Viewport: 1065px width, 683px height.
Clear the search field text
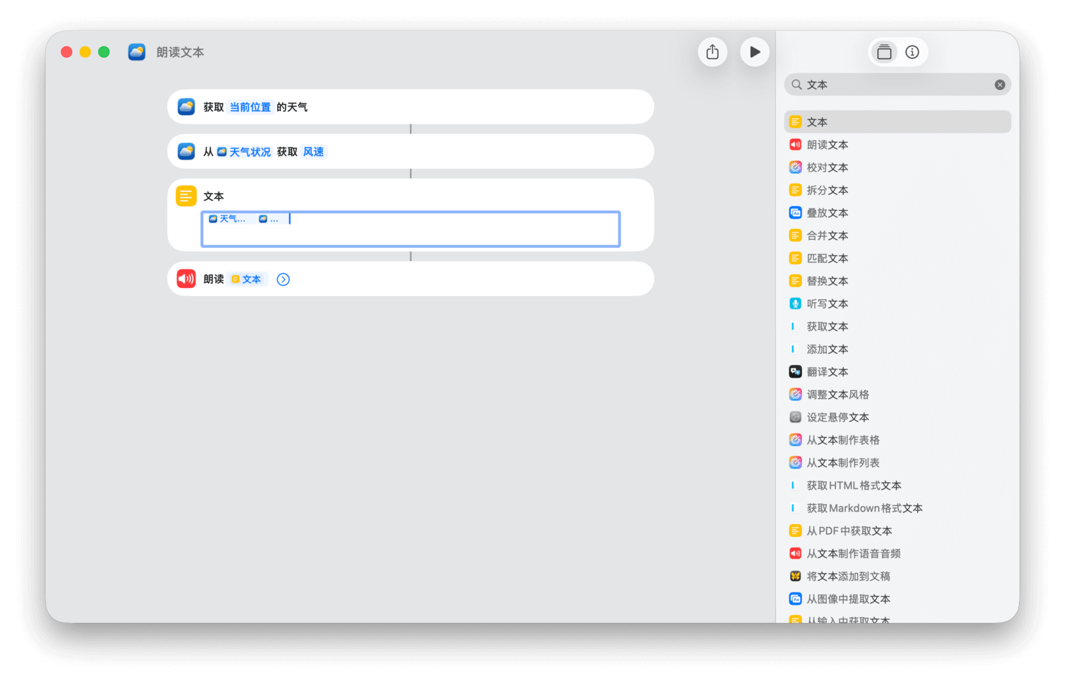click(x=999, y=84)
